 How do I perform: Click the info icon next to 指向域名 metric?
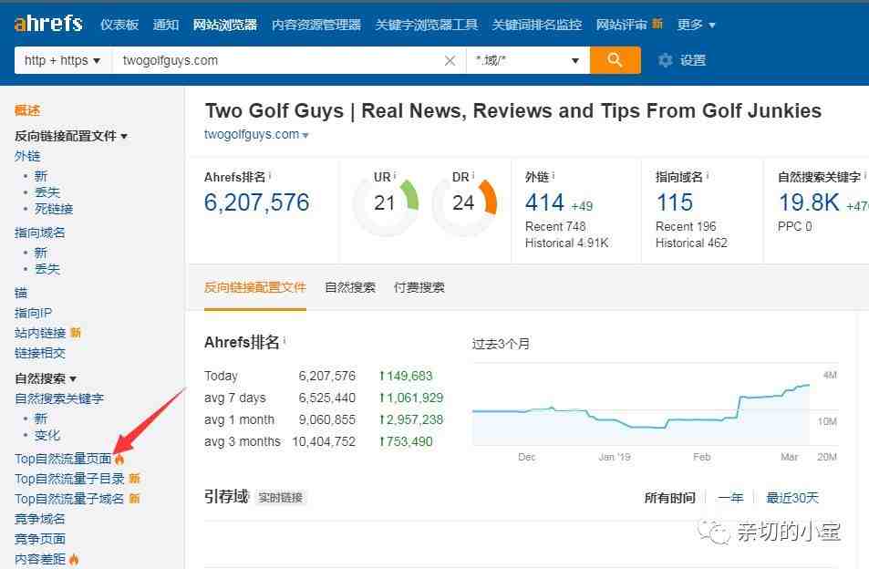tap(708, 176)
